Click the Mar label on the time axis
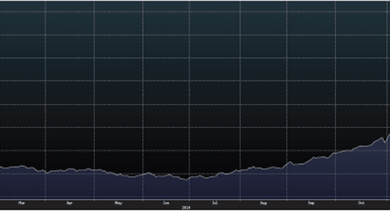Viewport: 390px width, 219px height. [x=21, y=203]
